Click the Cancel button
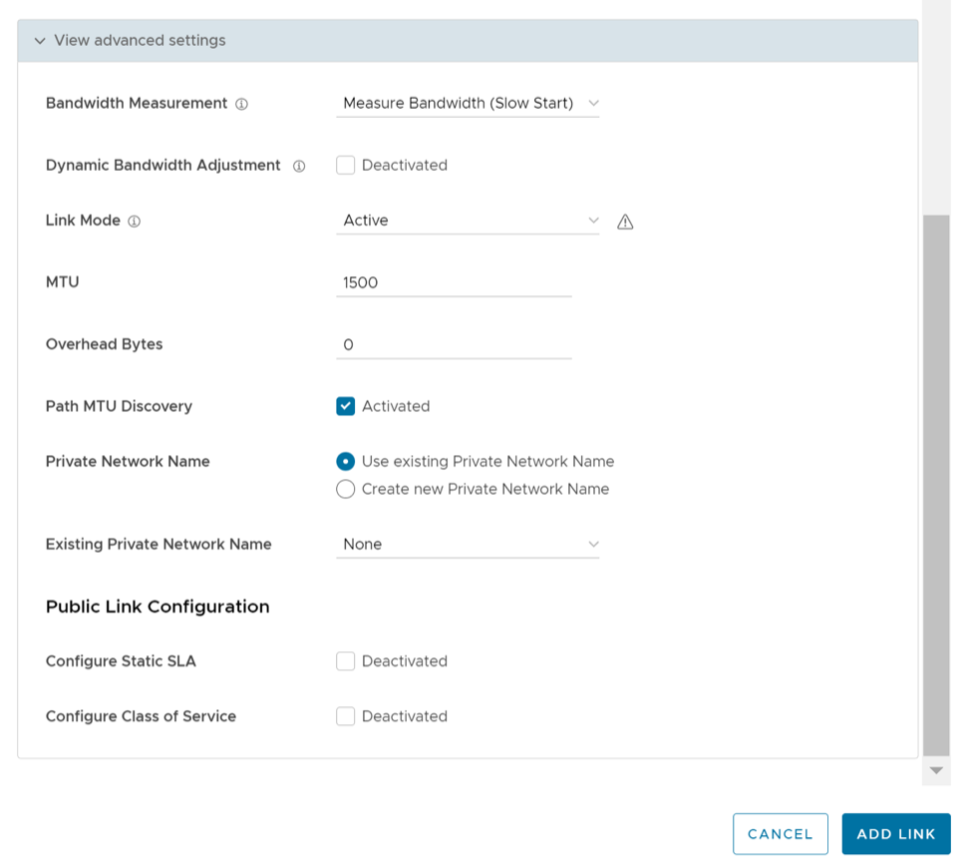Screen dimensions: 969x867 click(x=780, y=834)
